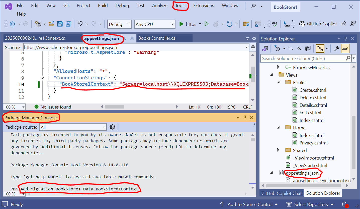Open the editor zoom 100 % dropdown
The width and height of the screenshot is (360, 209).
[x=14, y=107]
